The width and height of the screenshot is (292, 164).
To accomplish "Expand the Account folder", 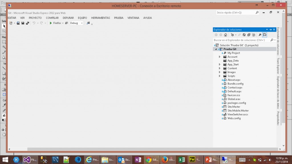I will tap(220, 57).
